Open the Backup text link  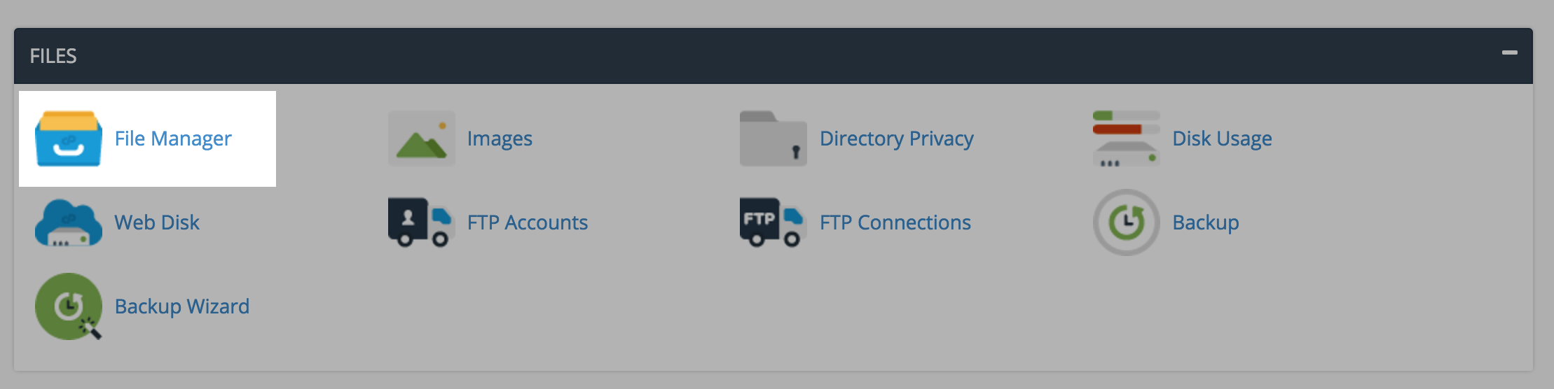coord(1206,222)
